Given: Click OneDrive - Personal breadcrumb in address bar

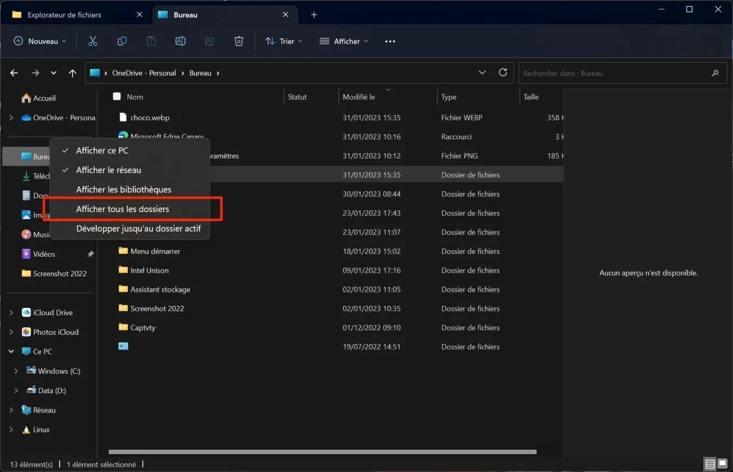Looking at the screenshot, I should (x=144, y=73).
